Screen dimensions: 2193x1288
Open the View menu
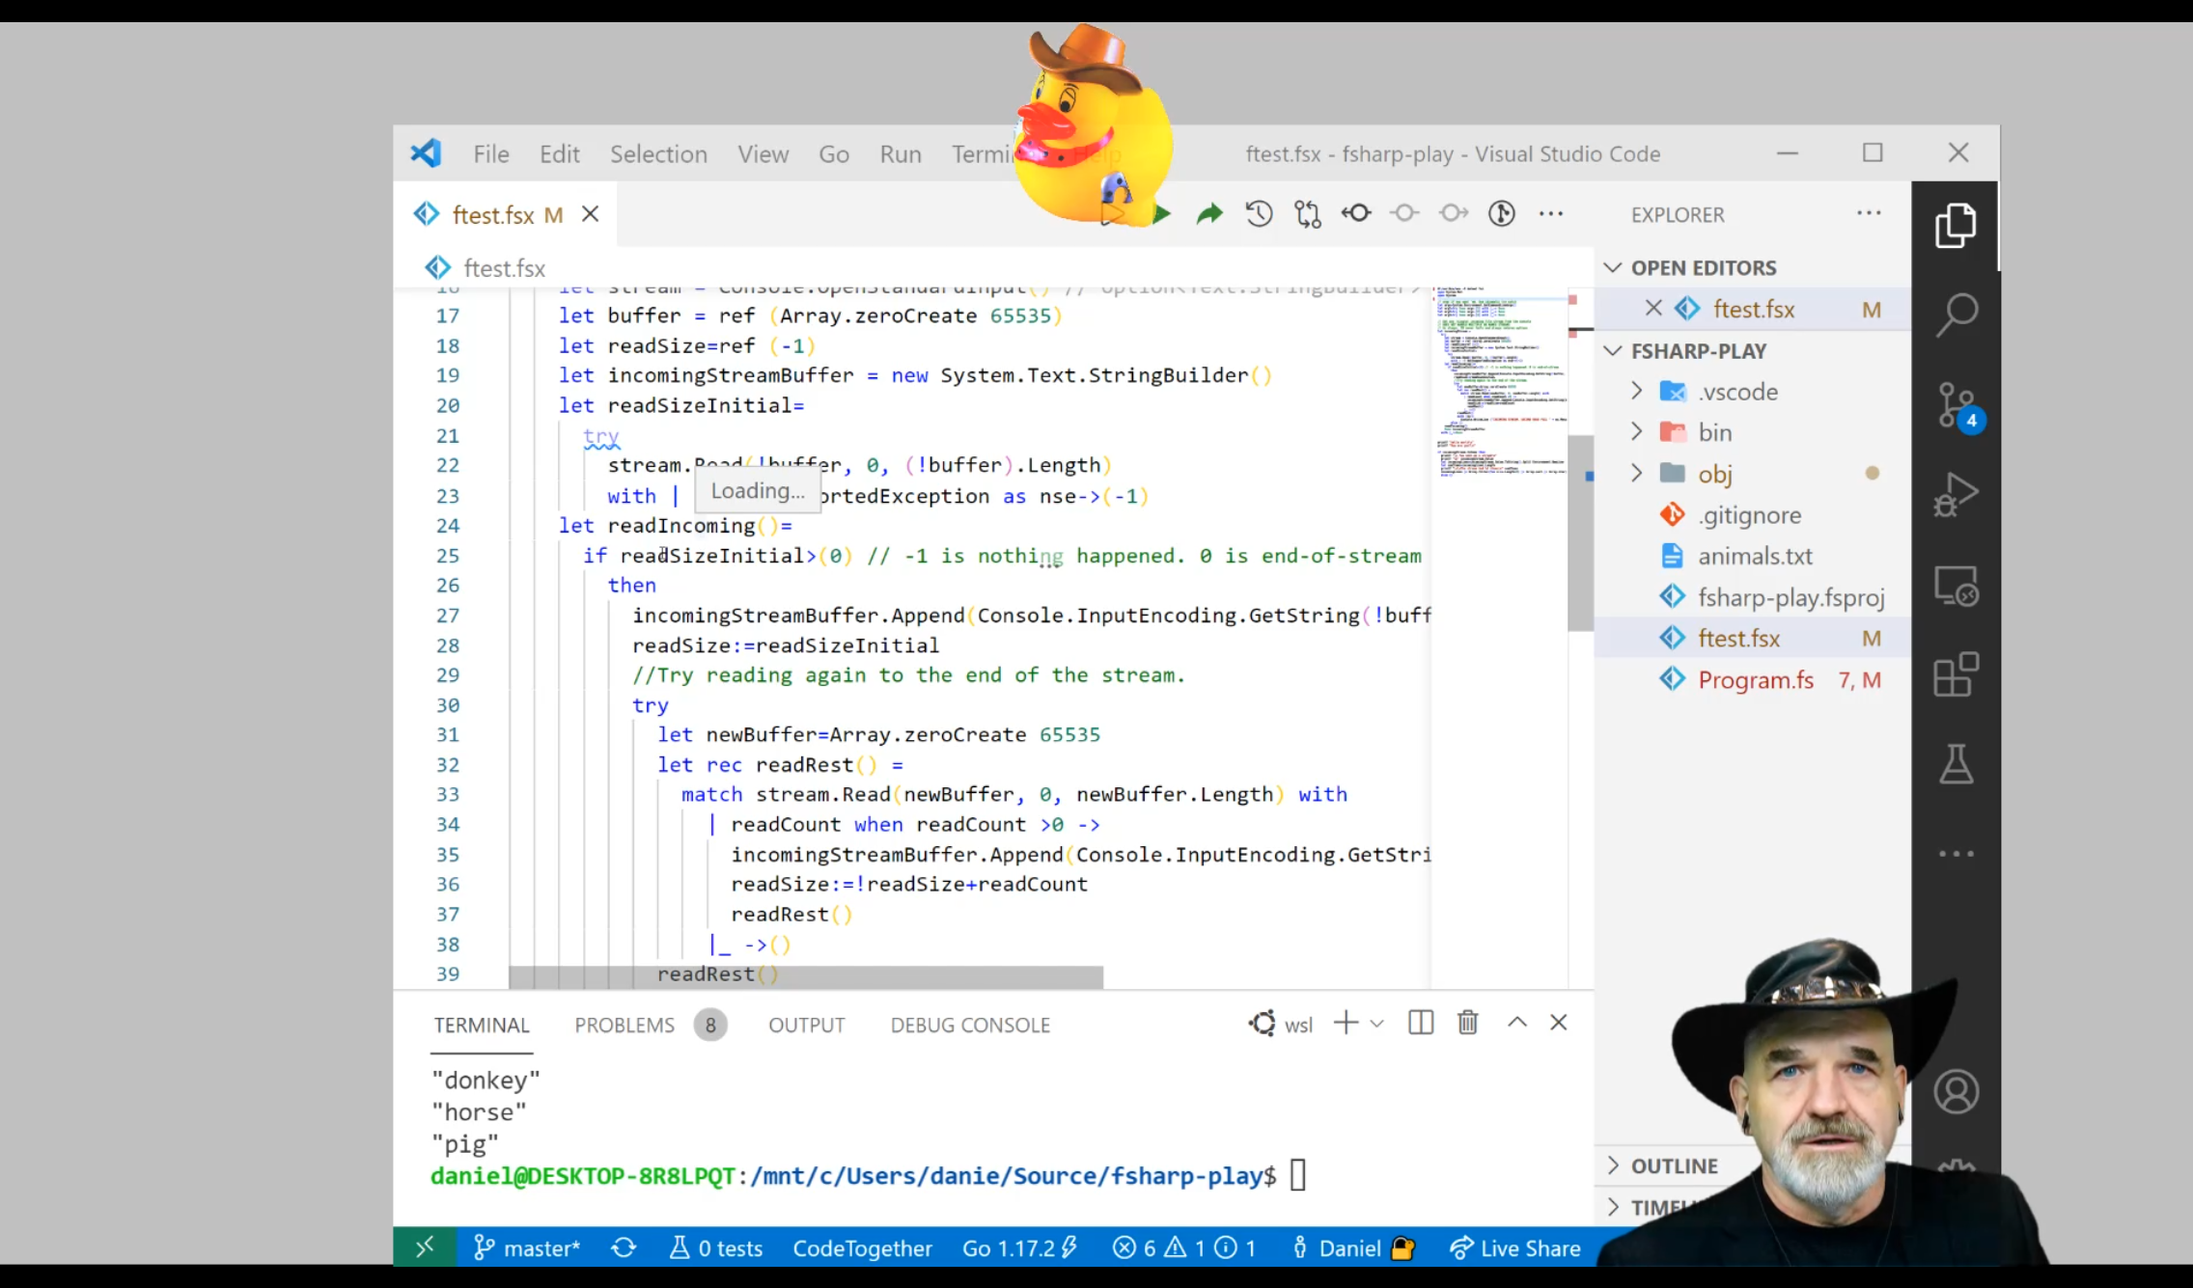(763, 153)
